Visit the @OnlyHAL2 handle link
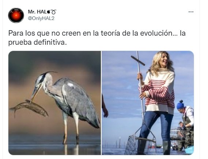The height and width of the screenshot is (159, 208). pos(41,18)
